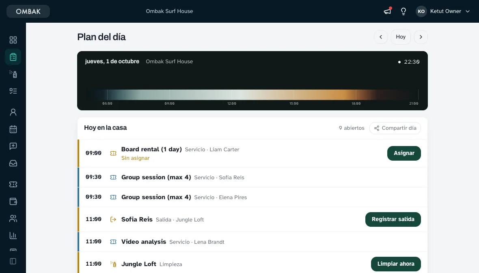Image resolution: width=479 pixels, height=273 pixels.
Task: Open the bar chart reports icon
Action: [x=13, y=235]
